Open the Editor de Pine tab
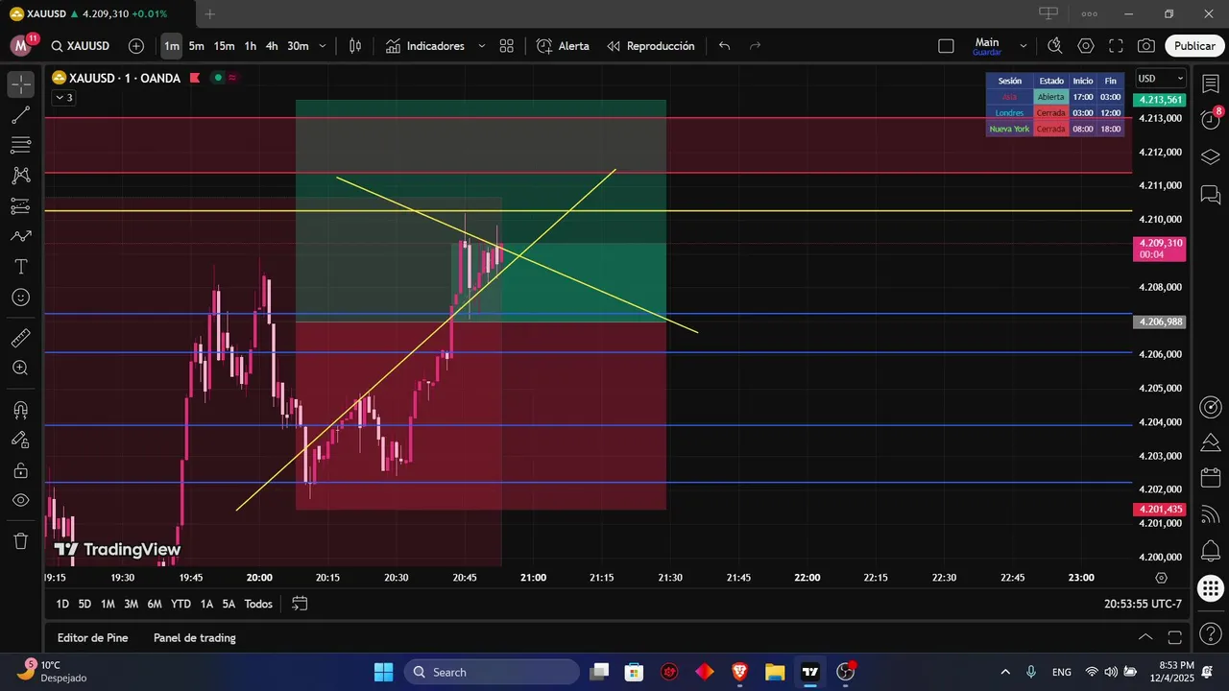The image size is (1229, 691). click(x=92, y=637)
